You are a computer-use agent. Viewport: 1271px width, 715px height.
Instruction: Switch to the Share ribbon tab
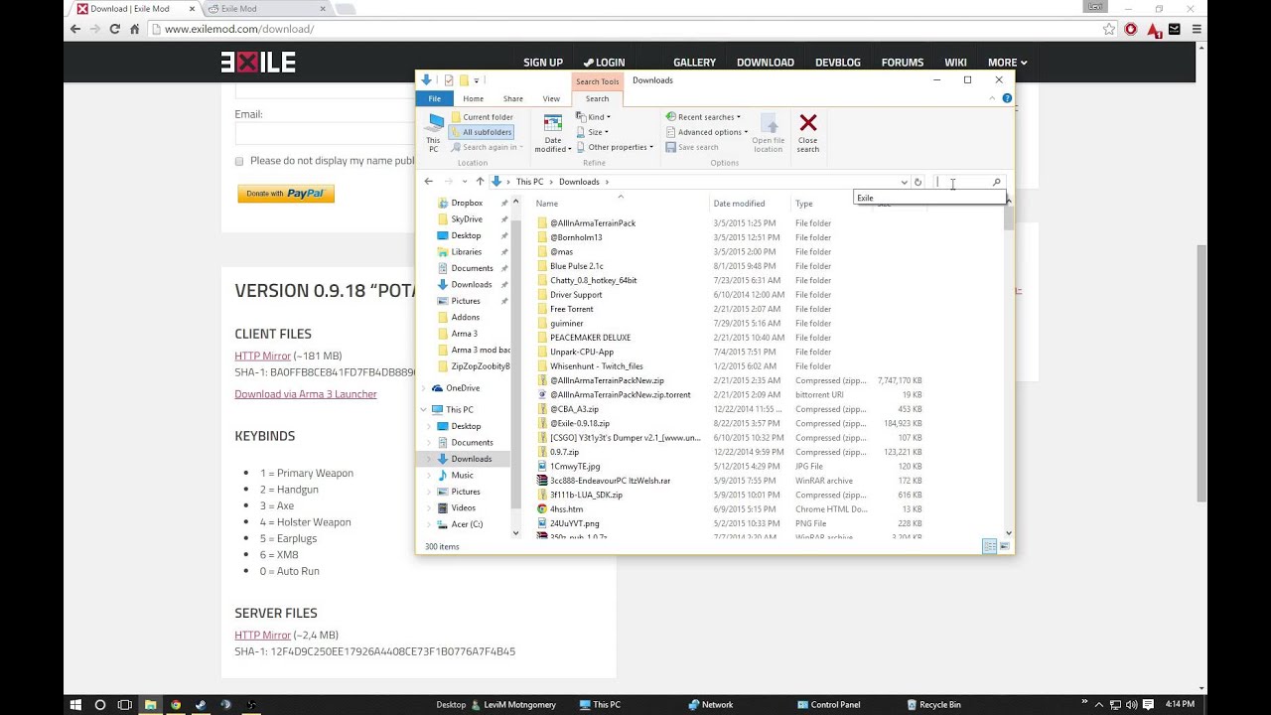pos(512,98)
